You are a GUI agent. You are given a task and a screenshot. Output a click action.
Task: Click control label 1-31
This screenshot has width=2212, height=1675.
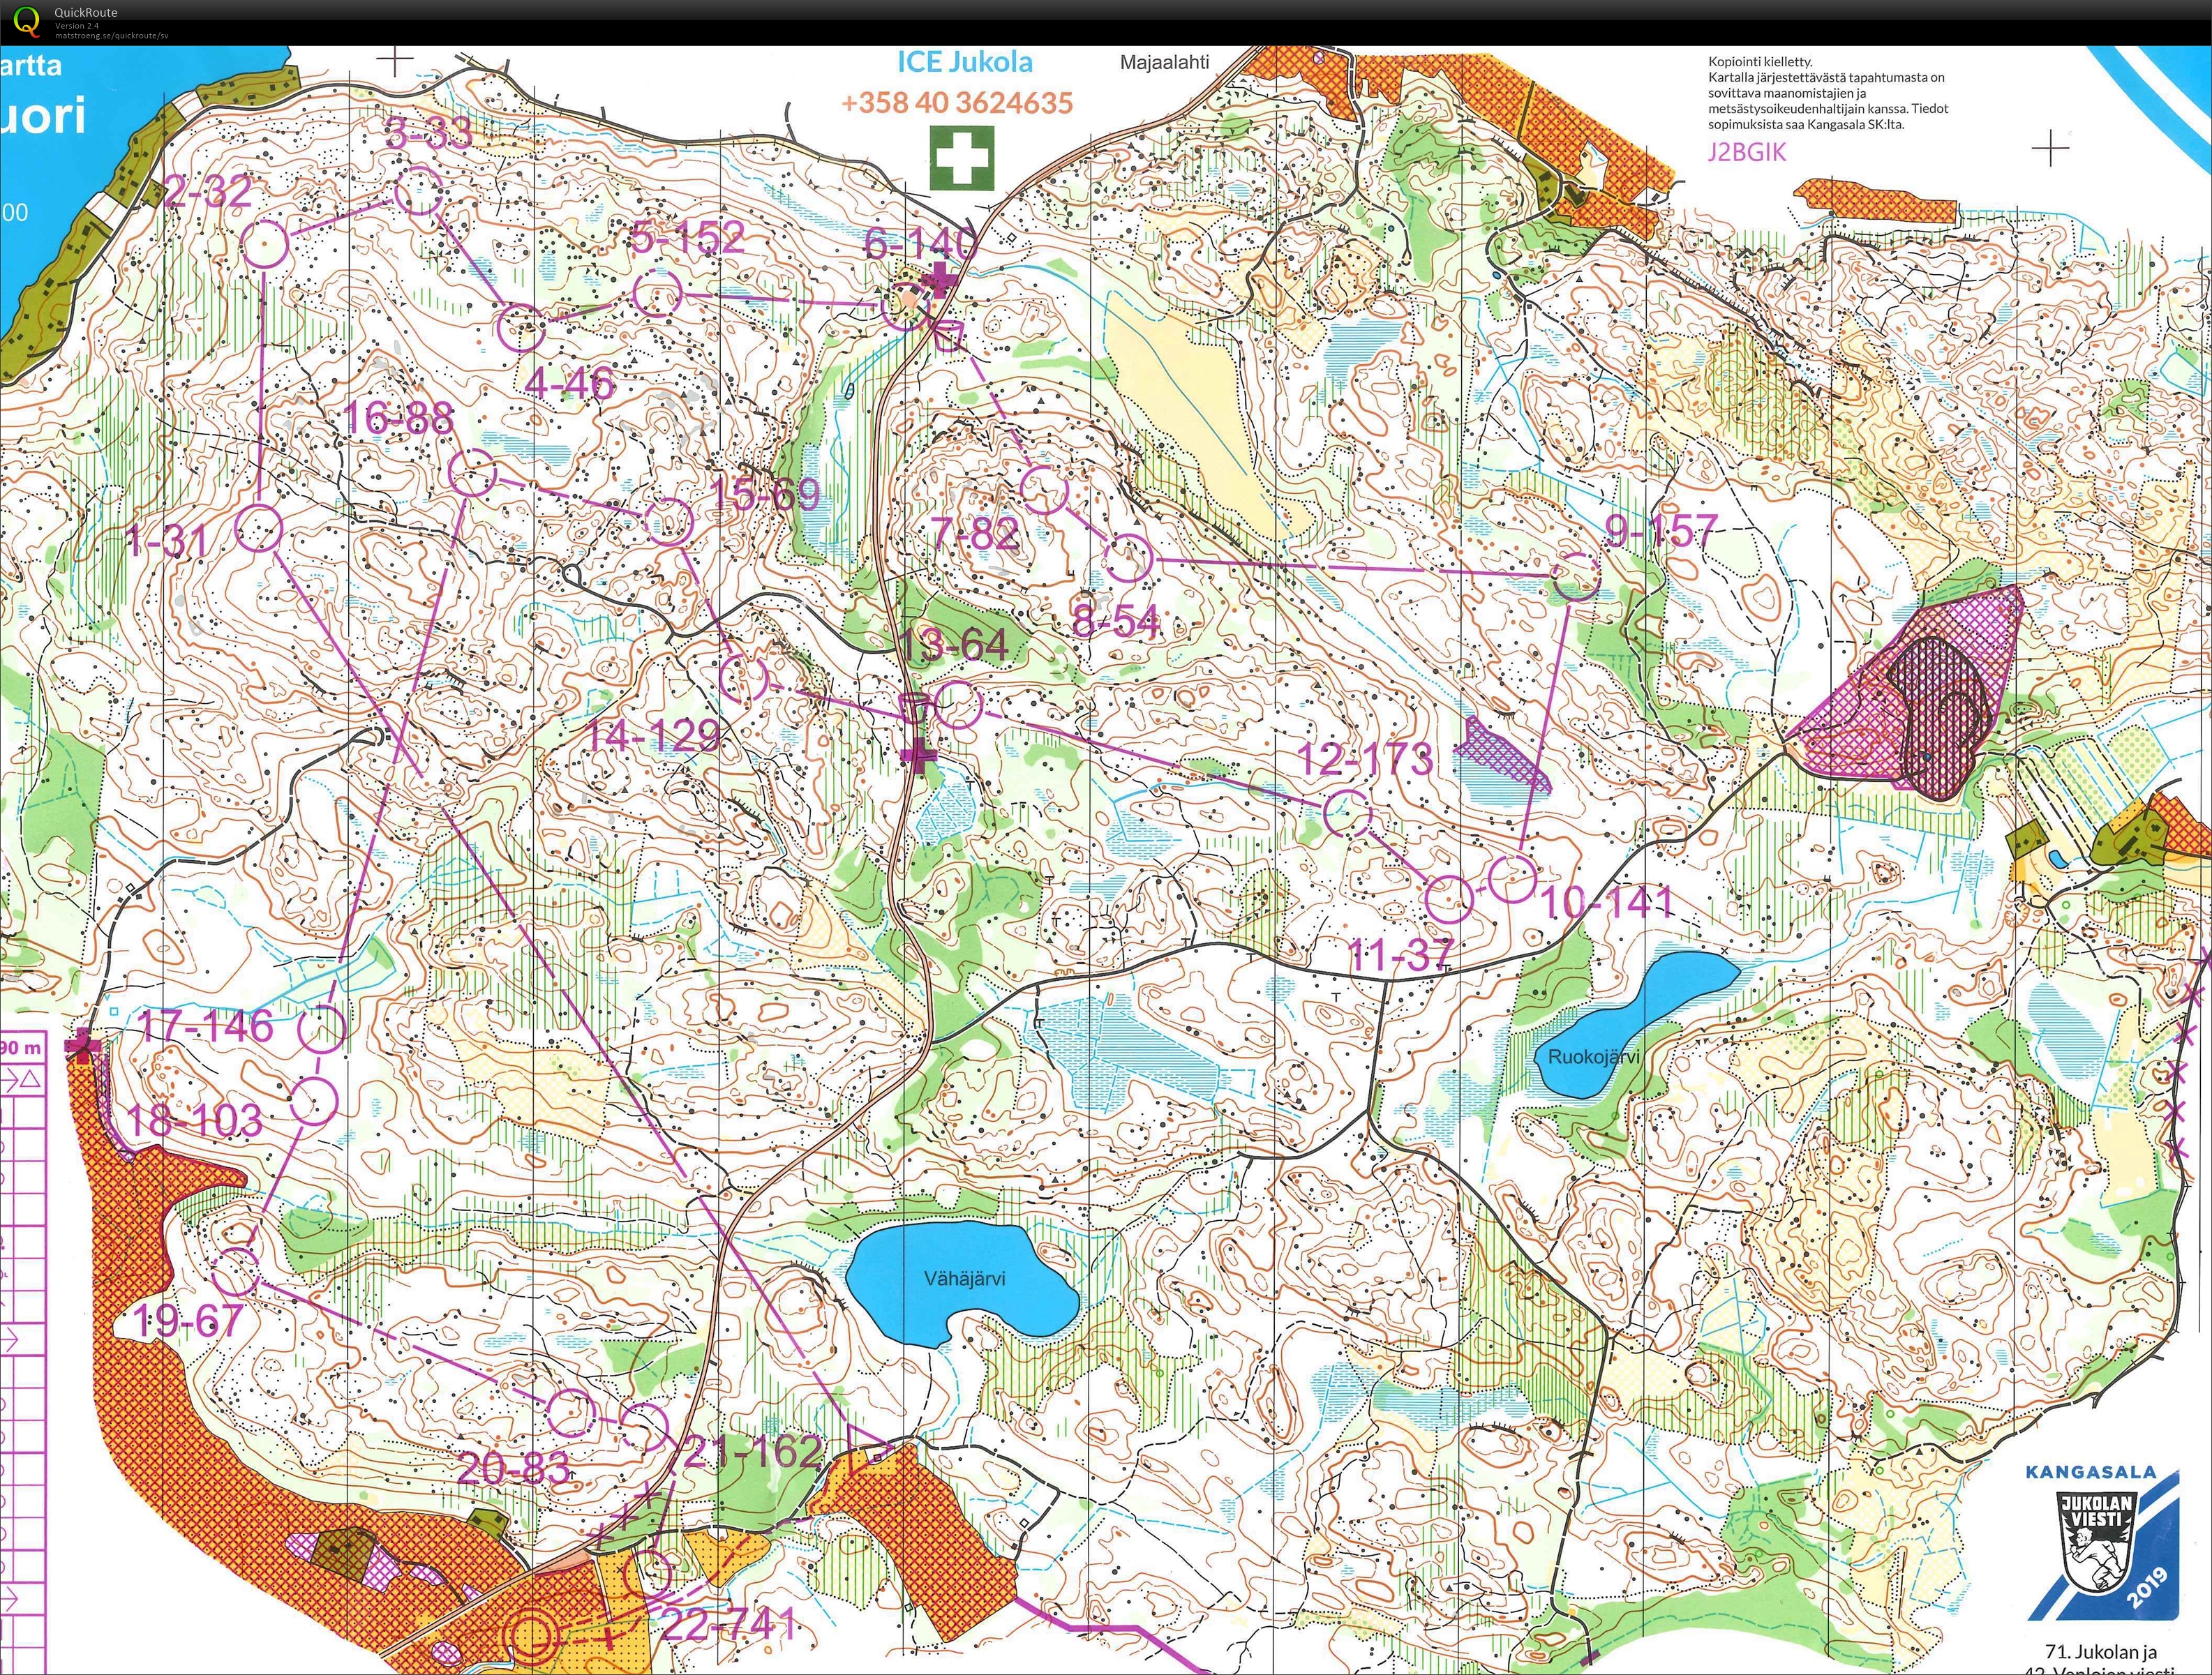[167, 541]
